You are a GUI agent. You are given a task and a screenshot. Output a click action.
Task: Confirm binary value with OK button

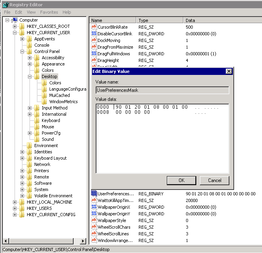181,180
